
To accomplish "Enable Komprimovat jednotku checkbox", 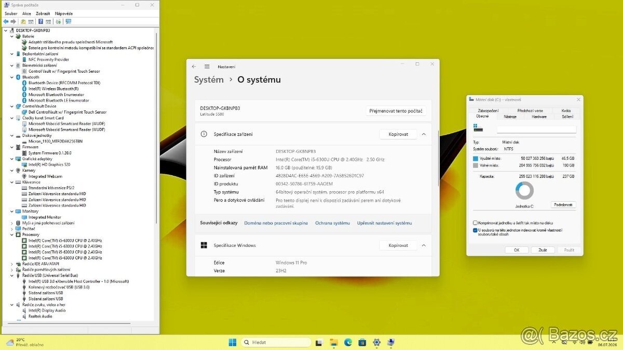I will [x=475, y=223].
